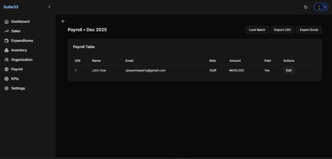Click the Paid column header
The height and width of the screenshot is (159, 332).
pyautogui.click(x=267, y=61)
